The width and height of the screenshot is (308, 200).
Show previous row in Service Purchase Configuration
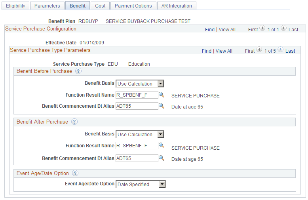(x=262, y=28)
